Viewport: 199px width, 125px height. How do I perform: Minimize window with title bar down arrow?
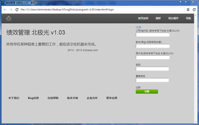point(180,2)
